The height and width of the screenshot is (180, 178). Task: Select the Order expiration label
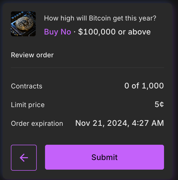pos(37,124)
